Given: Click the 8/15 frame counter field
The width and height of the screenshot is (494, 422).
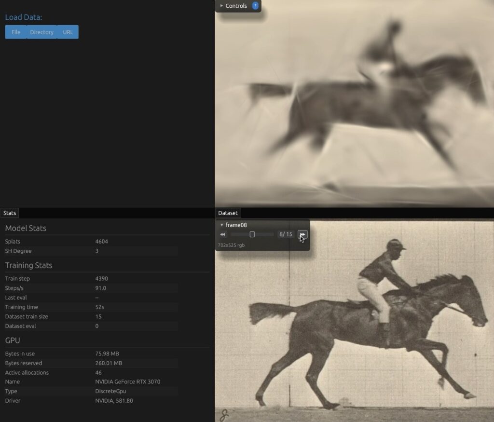Looking at the screenshot, I should tap(286, 234).
